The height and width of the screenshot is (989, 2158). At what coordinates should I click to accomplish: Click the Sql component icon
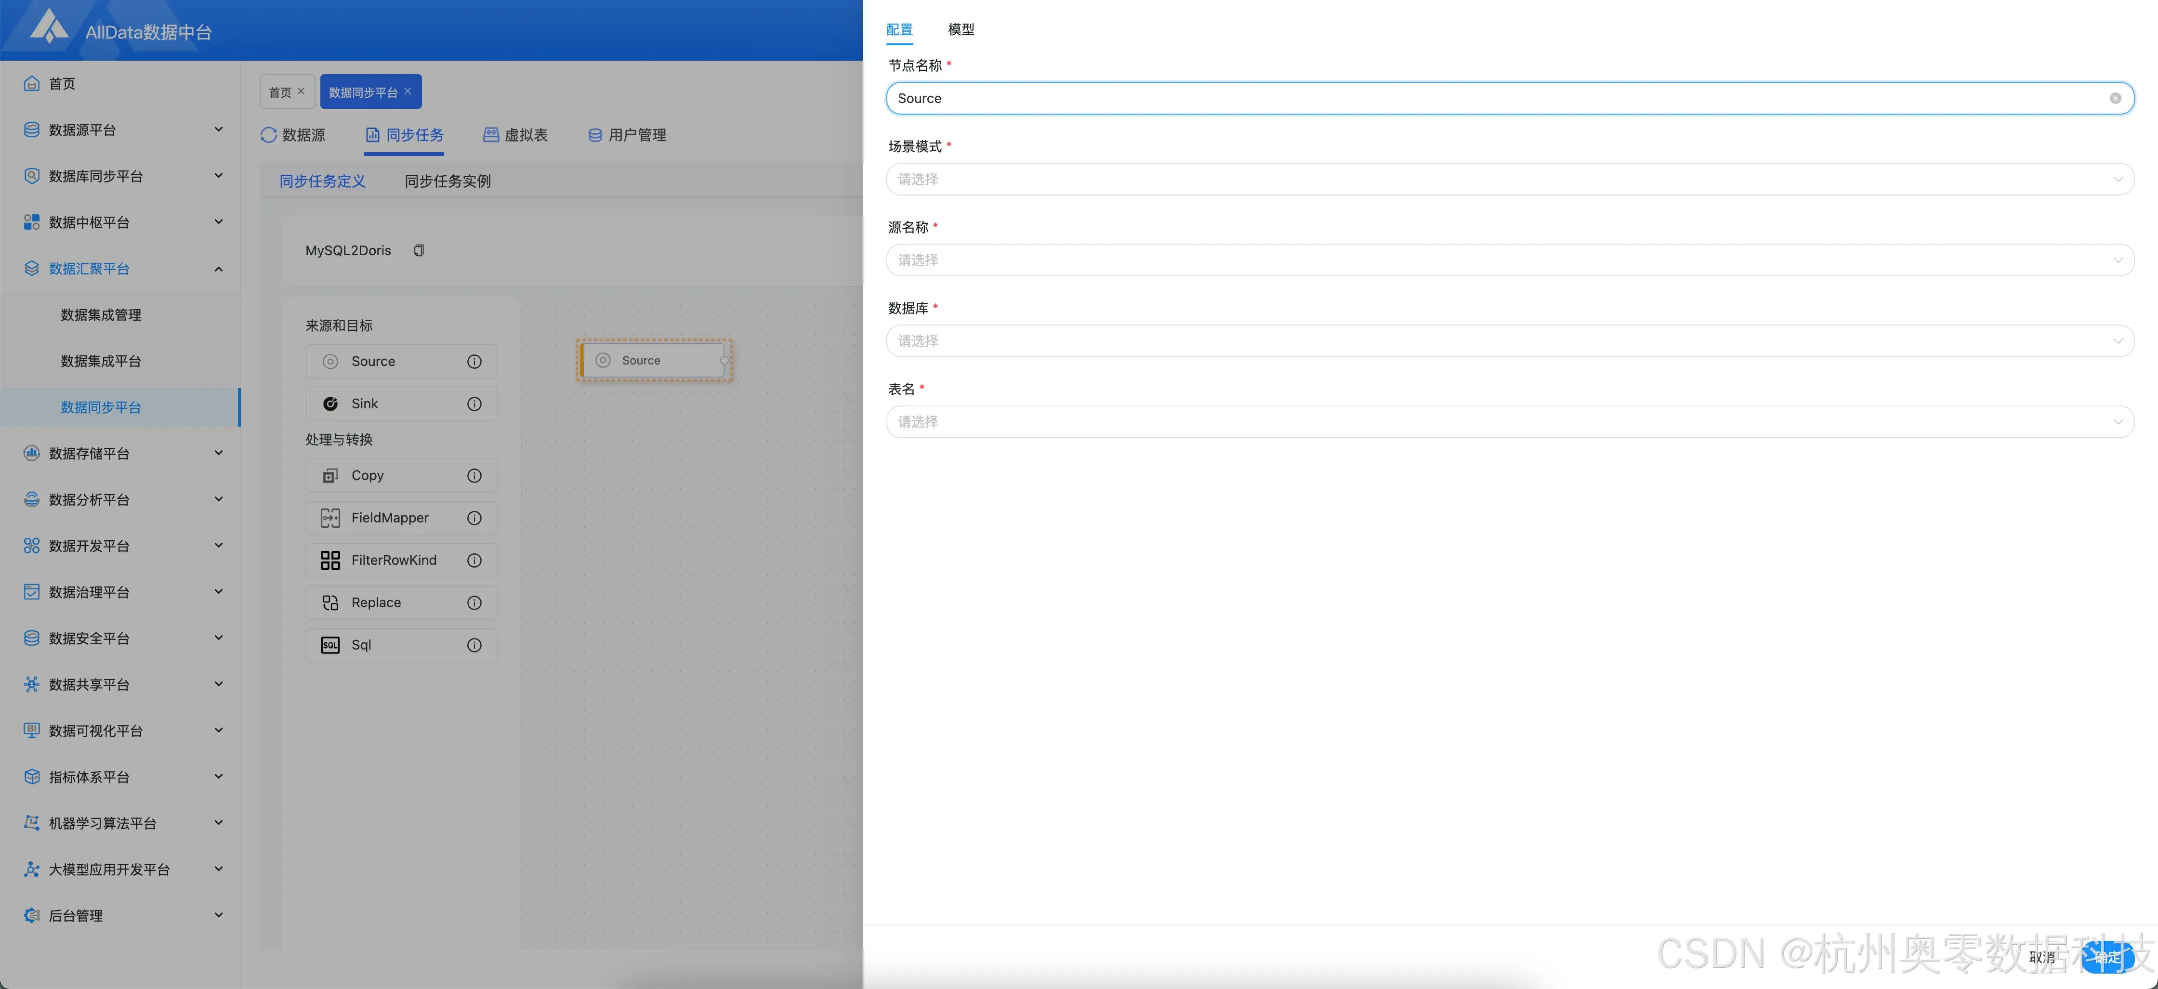[x=330, y=645]
